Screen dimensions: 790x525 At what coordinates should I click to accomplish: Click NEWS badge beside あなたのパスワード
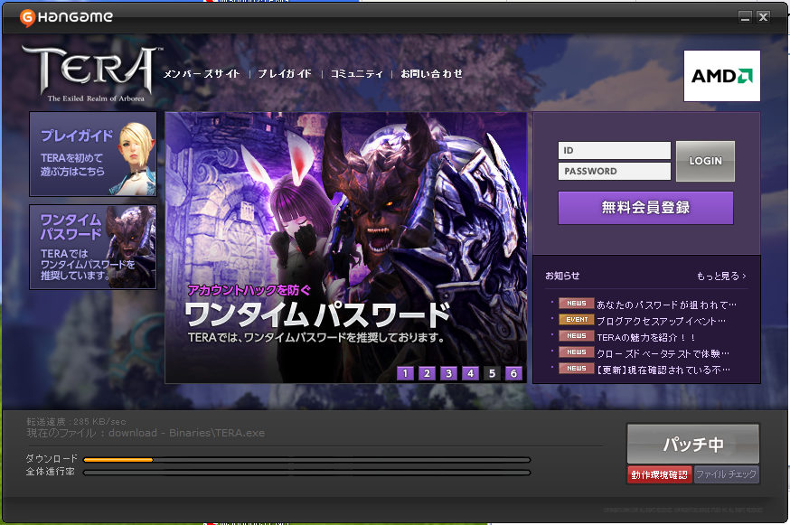coord(577,304)
